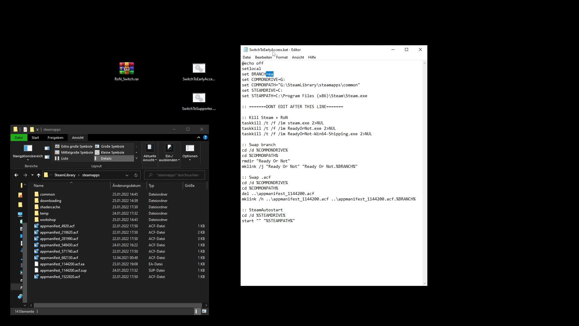Open the Bearbeiten menu in Editor

[x=263, y=57]
